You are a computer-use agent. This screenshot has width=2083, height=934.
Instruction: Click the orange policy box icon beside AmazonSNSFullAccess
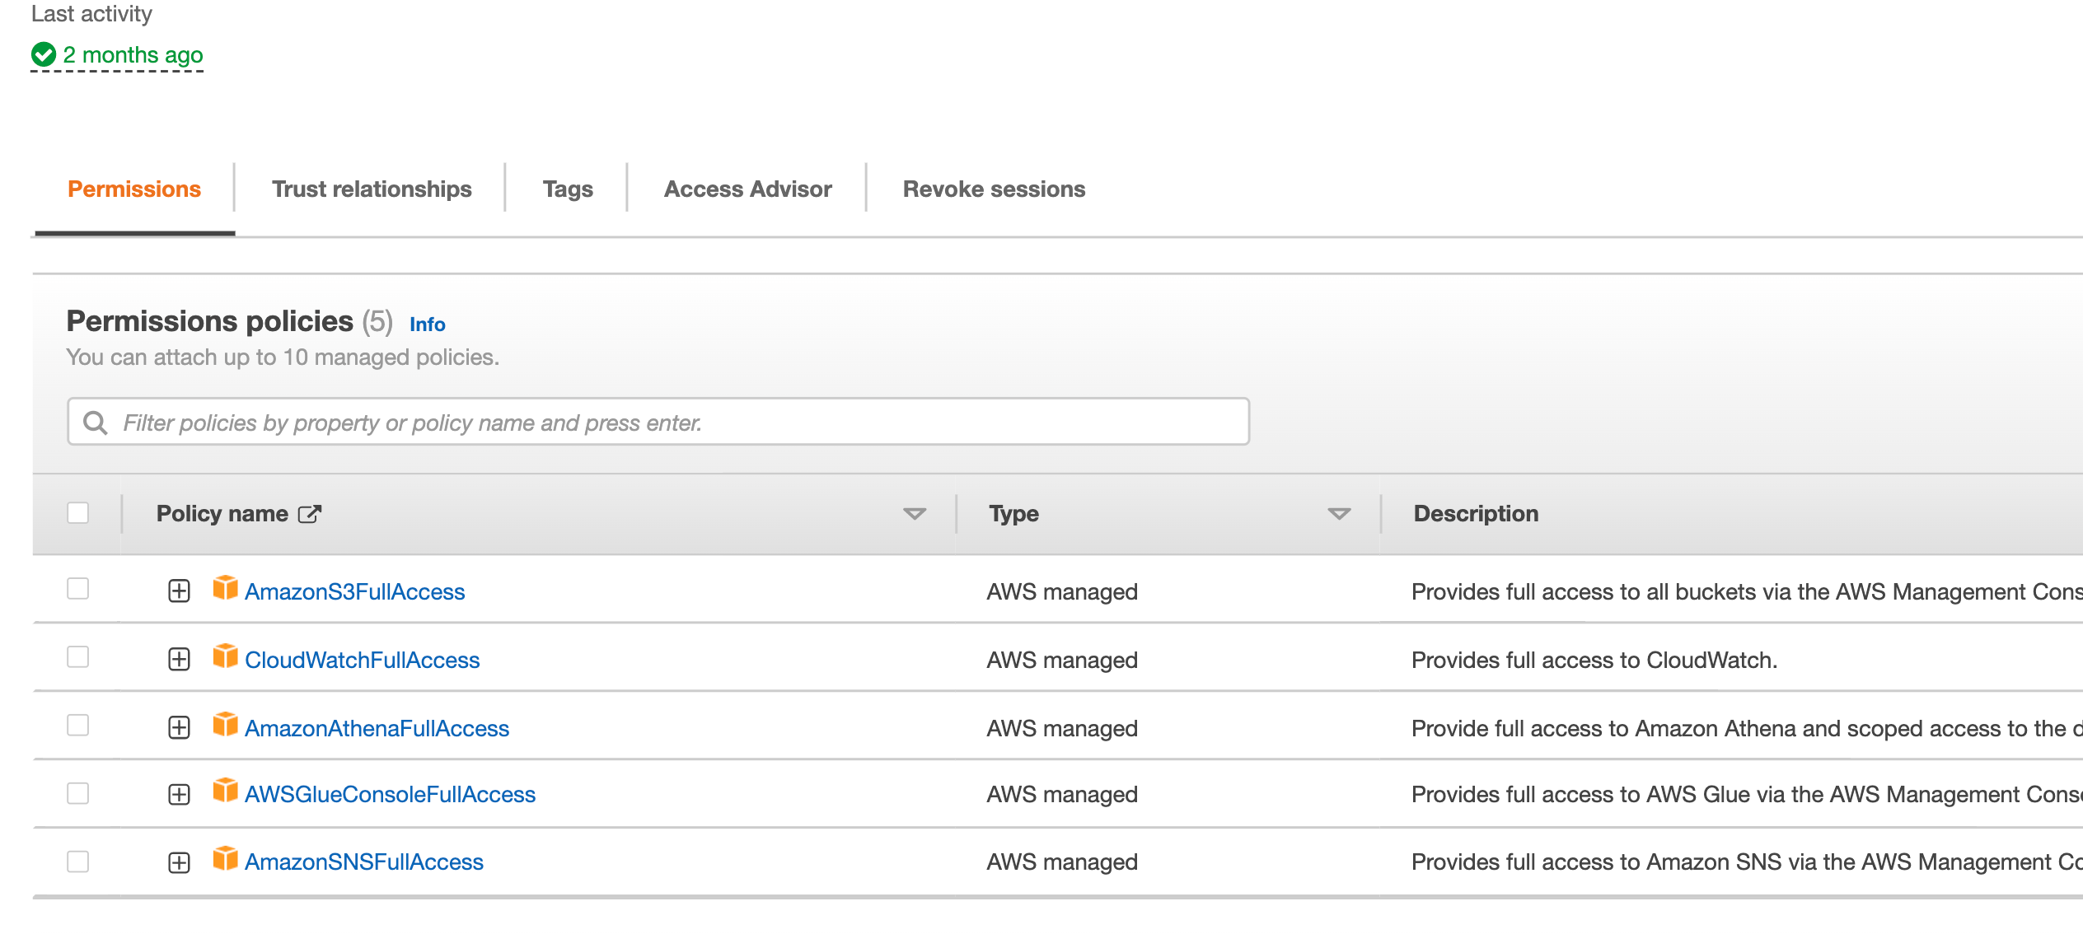[x=225, y=858]
